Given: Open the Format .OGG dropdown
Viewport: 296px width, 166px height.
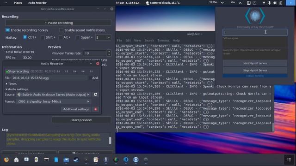Looking at the screenshot, I should point(54,101).
